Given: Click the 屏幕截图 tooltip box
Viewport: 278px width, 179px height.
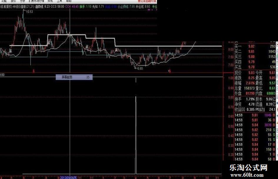Looking at the screenshot, I should (74, 77).
